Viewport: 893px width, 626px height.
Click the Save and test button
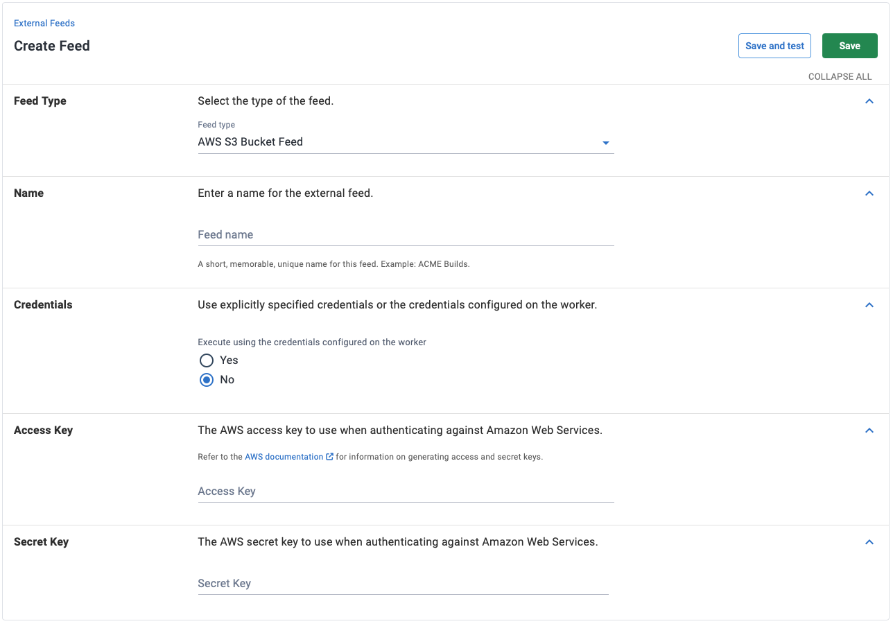coord(774,46)
